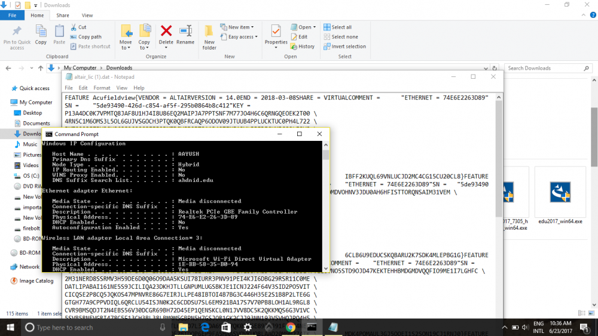This screenshot has height=336, width=598.
Task: Go back in Explorer navigation
Action: 8,68
